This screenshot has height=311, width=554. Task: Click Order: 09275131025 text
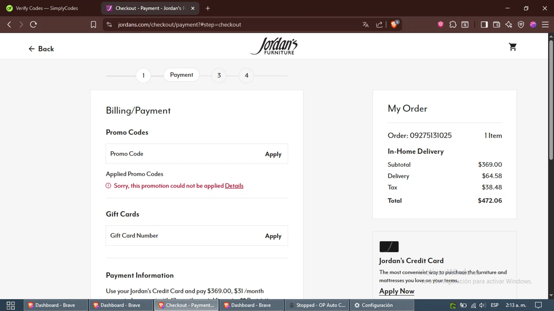click(x=420, y=135)
